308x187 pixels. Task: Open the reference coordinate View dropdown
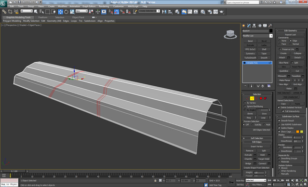[81, 11]
